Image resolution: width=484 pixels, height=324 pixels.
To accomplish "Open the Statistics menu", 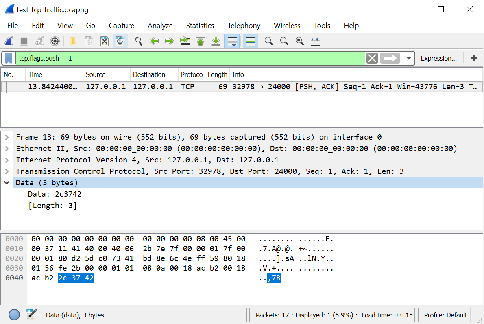I will click(x=200, y=26).
